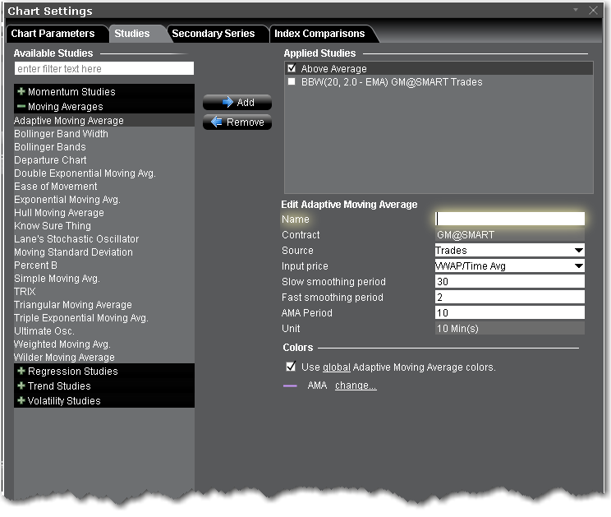Open the Index Comparisons tab
Viewport: 611px width, 517px height.
(319, 34)
